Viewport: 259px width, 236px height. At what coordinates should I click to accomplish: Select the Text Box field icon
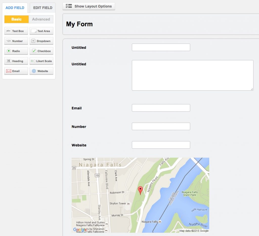[x=16, y=31]
